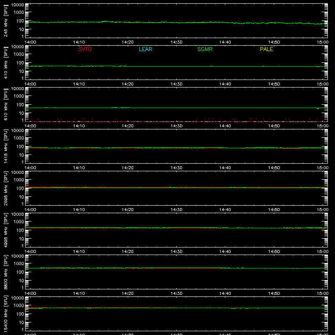Click the green SGMR station label

[x=205, y=49]
